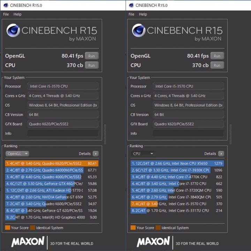Click the 80.41 fps OpenGL score in left window
Viewport: 251px width, 251px height.
[x=73, y=56]
